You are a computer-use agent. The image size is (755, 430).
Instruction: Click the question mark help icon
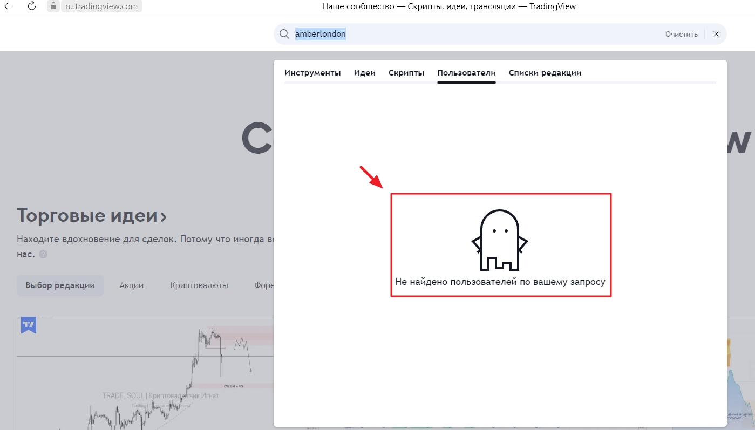43,254
